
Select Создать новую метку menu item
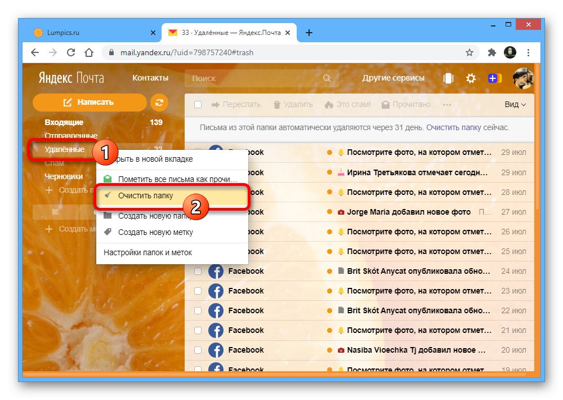172,233
